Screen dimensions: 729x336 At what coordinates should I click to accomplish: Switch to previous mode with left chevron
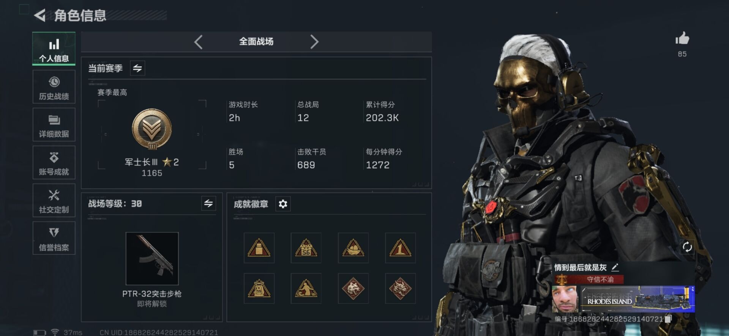pyautogui.click(x=198, y=42)
